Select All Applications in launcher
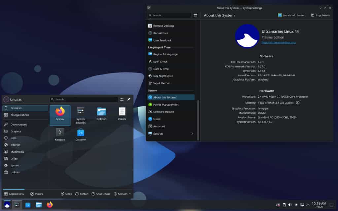338x211 pixels. (25, 115)
